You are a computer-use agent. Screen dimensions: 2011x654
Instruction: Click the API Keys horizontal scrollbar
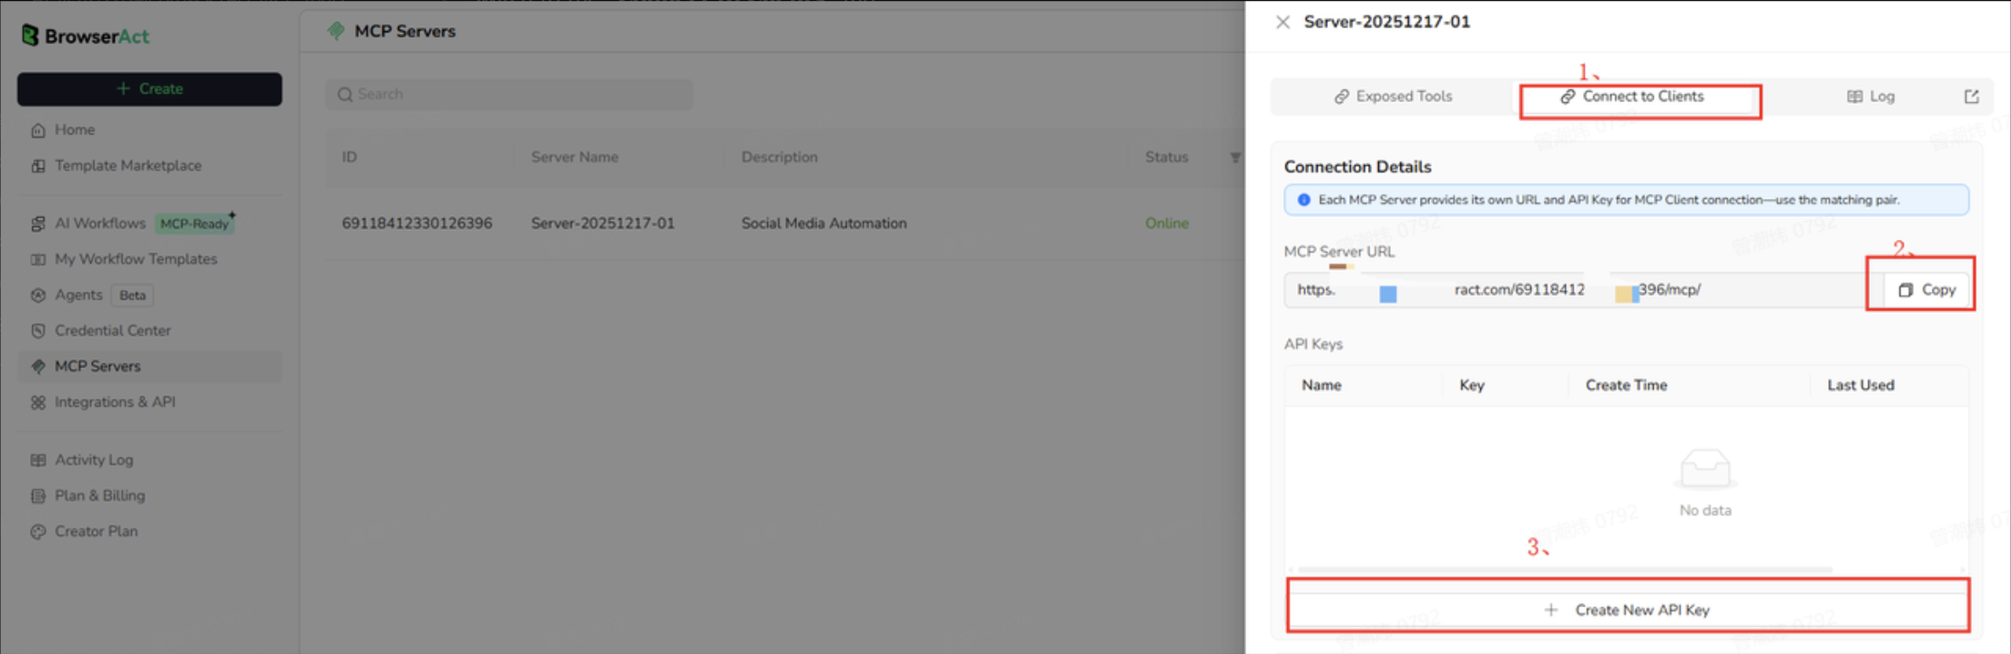point(1564,569)
